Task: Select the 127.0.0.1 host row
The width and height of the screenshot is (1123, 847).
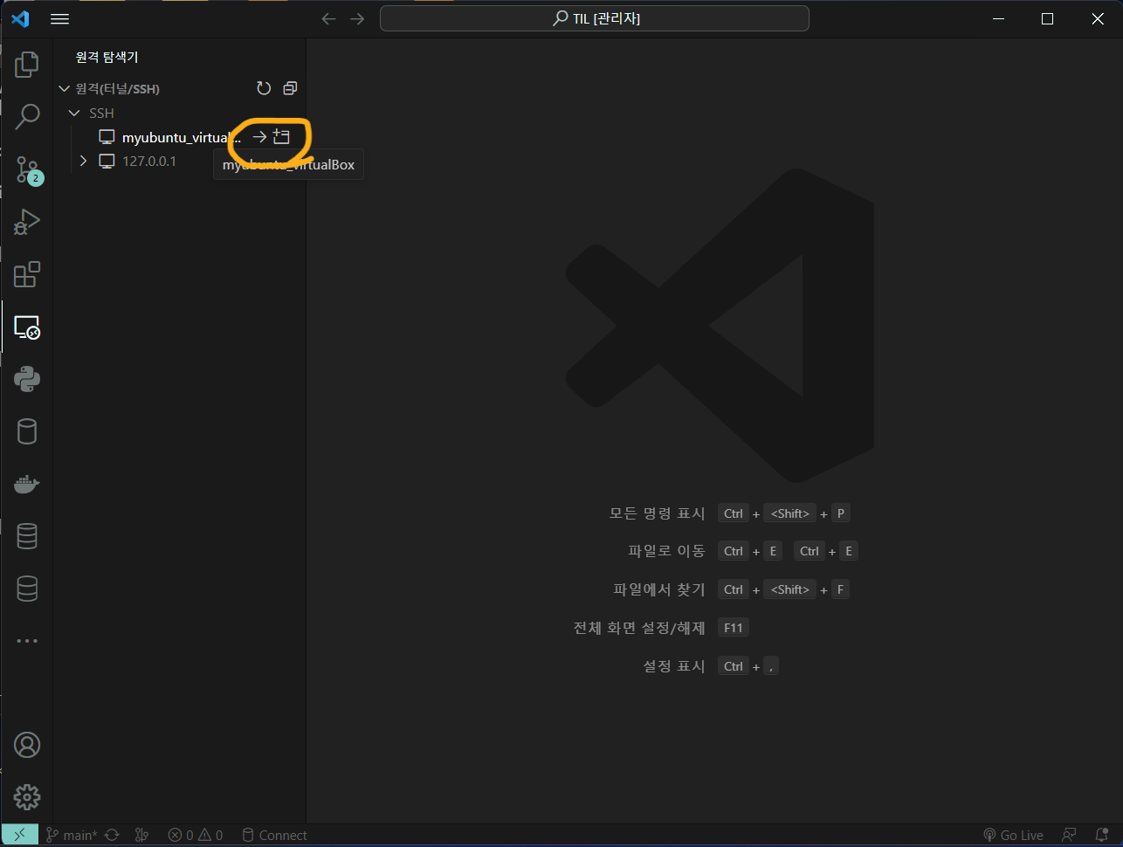Action: (x=180, y=161)
